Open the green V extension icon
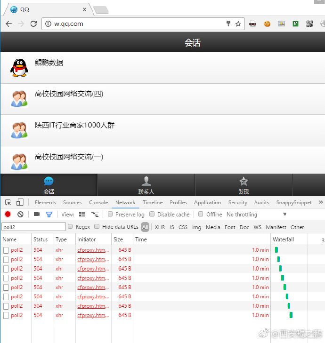This screenshot has height=343, width=325. coord(295,24)
